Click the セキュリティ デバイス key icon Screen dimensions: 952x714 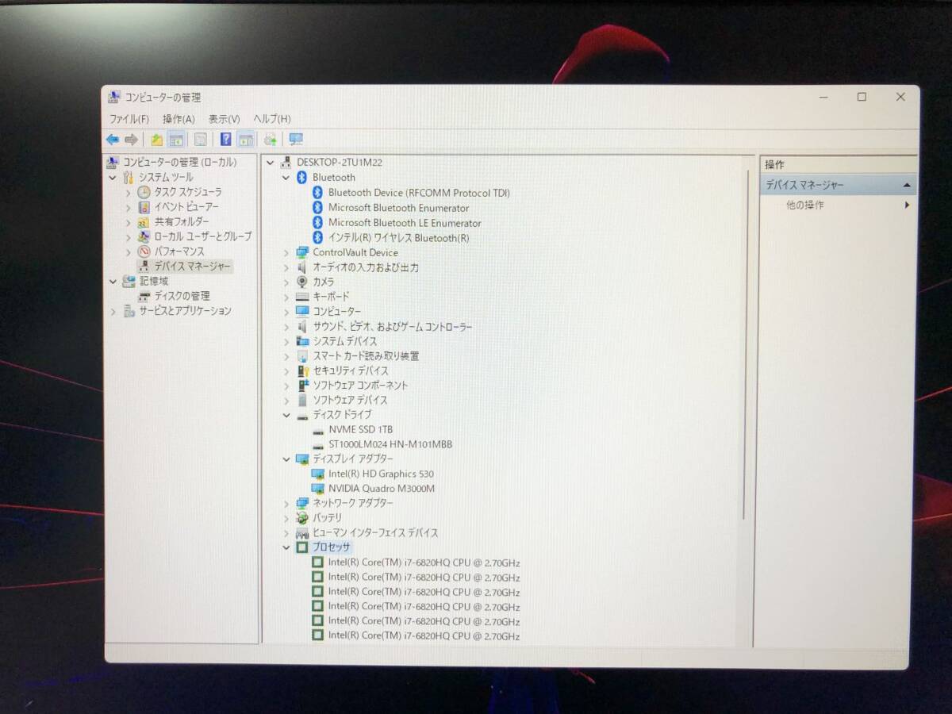302,370
